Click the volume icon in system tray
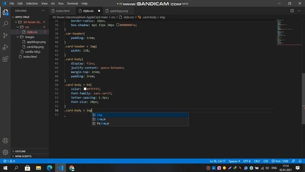Screen dimensions: 305x172 click(267, 168)
